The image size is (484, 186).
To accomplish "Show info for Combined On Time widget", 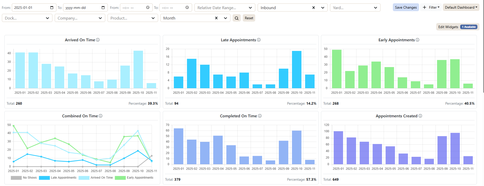I will pos(101,116).
